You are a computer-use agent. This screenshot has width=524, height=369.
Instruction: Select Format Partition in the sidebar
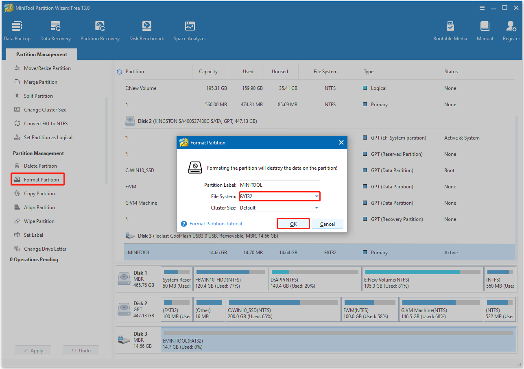pos(37,179)
